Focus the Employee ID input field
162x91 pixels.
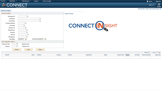(x=22, y=16)
